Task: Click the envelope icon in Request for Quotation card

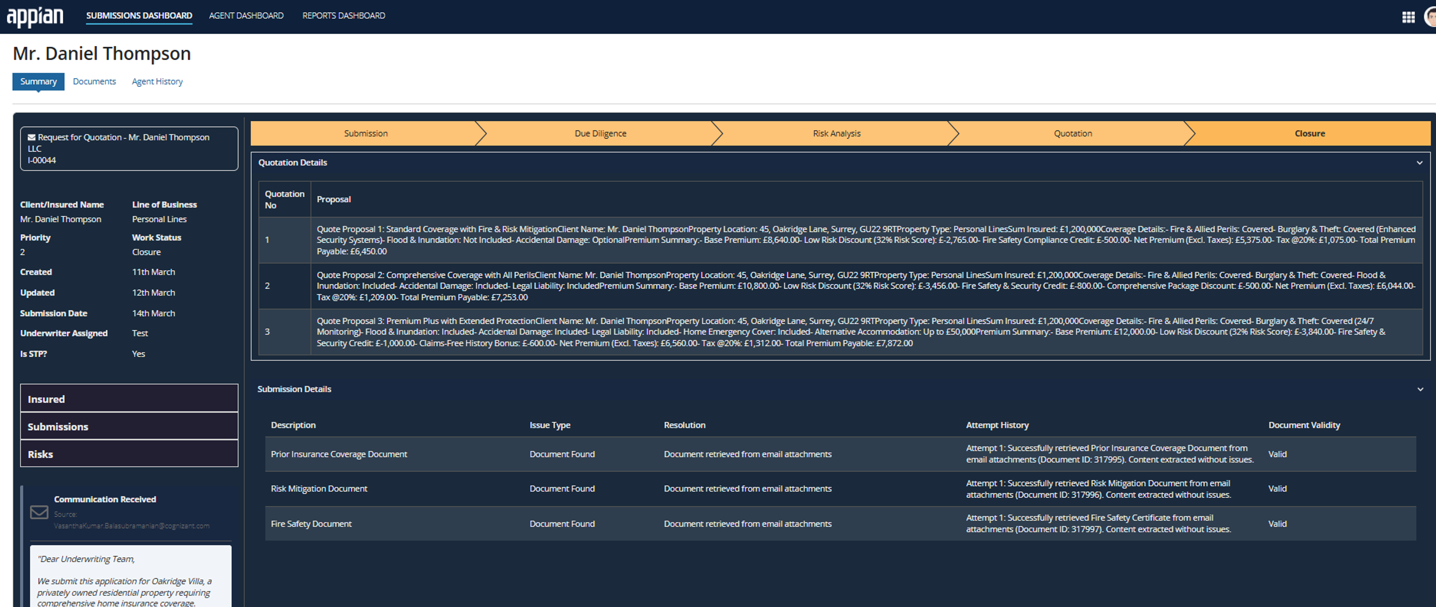Action: pyautogui.click(x=32, y=137)
